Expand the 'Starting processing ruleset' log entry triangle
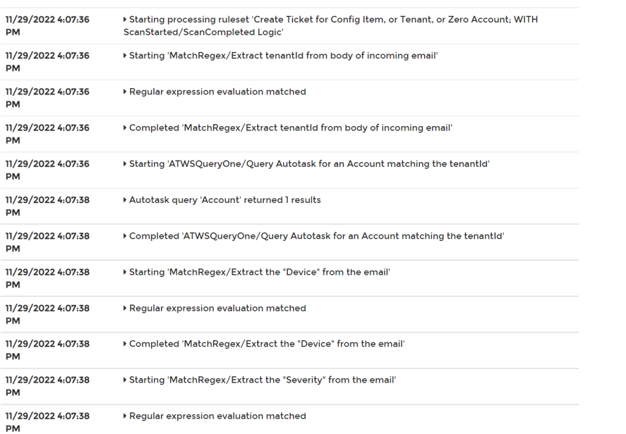 tap(126, 20)
